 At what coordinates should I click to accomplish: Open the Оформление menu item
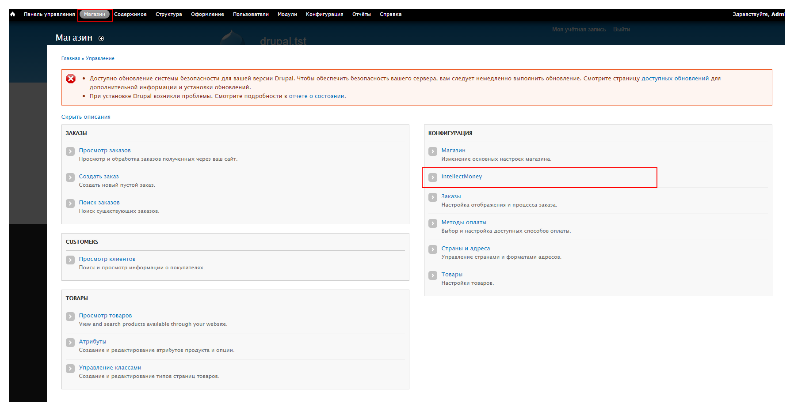click(207, 14)
